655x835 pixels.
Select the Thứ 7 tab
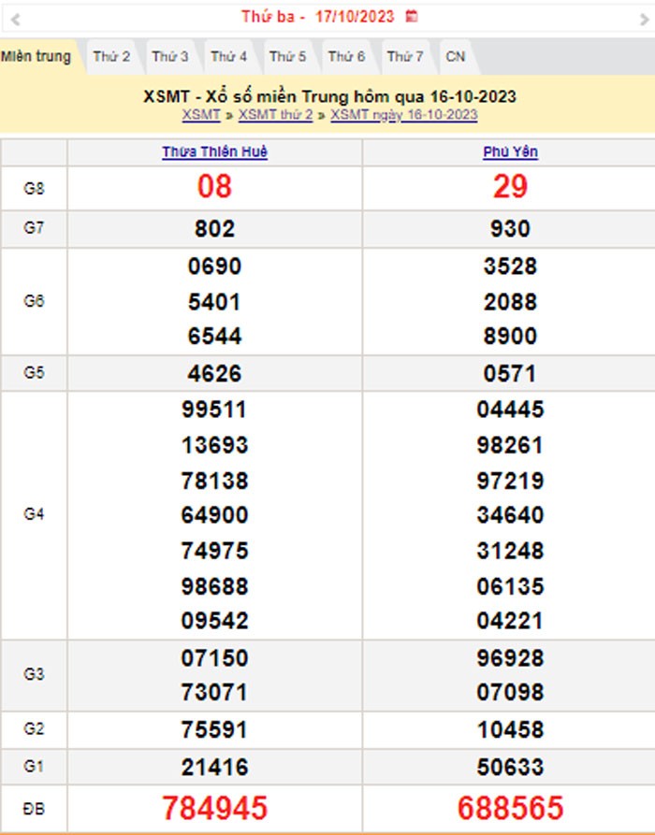pos(404,57)
